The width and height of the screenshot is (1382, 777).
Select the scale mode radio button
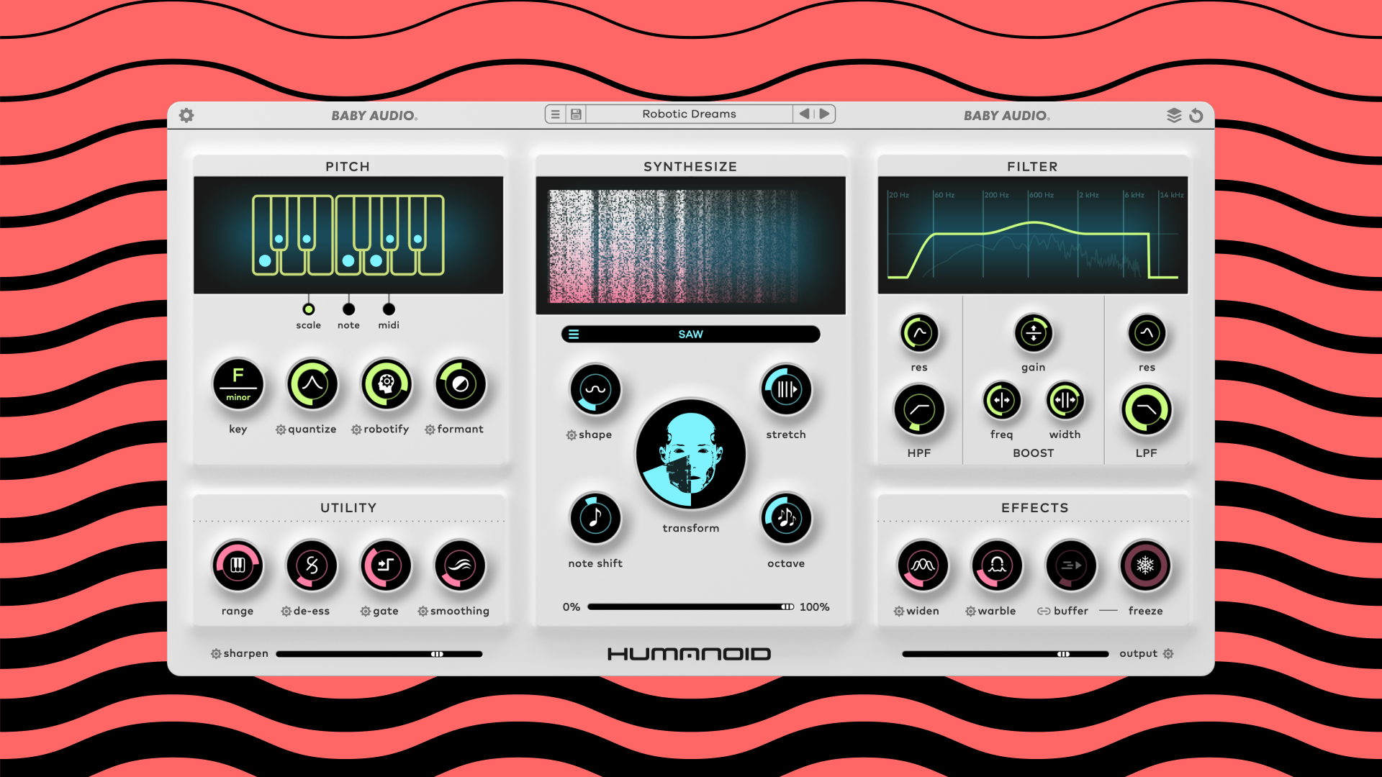point(308,309)
